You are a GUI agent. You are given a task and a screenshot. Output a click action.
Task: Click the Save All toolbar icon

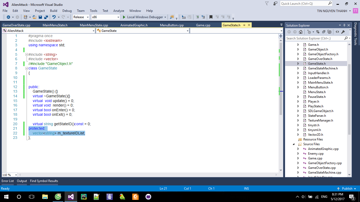pos(46,17)
